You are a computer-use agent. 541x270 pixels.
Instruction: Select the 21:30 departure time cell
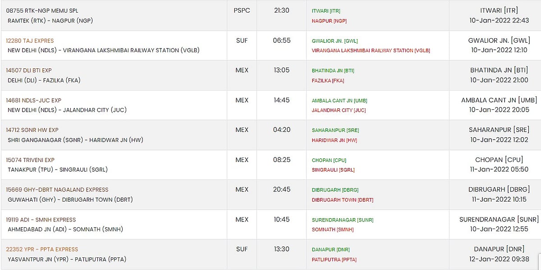point(282,10)
